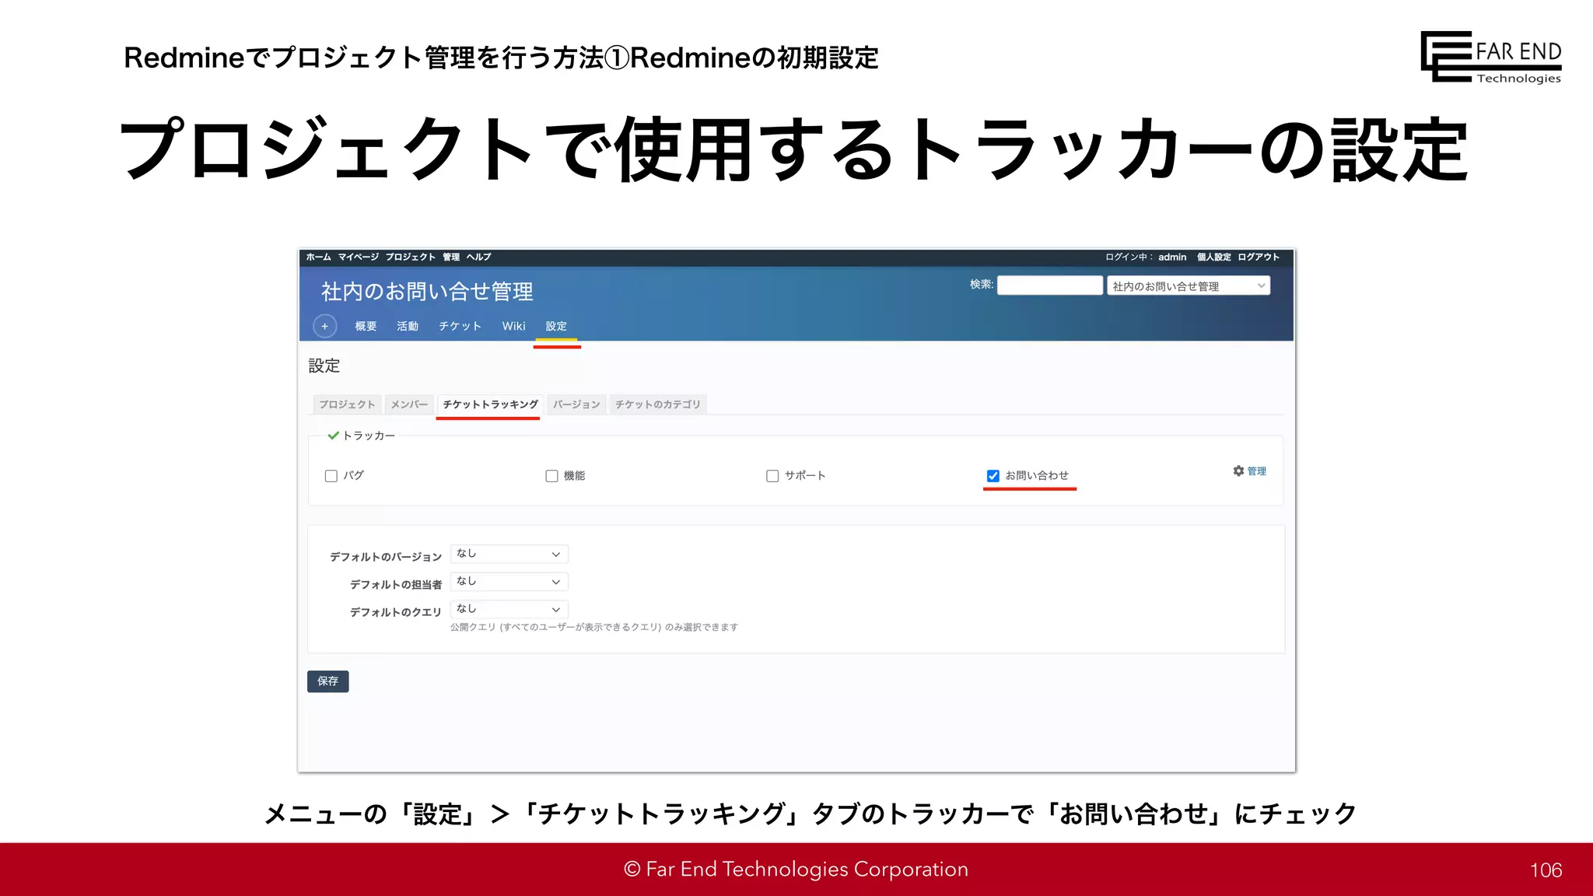Click the お問い合わせ checkbox label
The image size is (1593, 896).
1037,475
